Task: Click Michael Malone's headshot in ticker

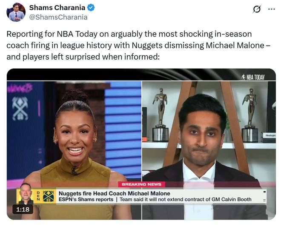Action: coord(26,194)
